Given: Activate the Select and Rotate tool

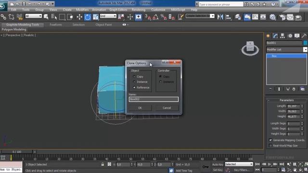Looking at the screenshot, I should coord(88,17).
